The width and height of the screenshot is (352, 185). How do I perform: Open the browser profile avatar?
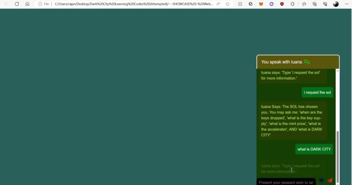335,4
